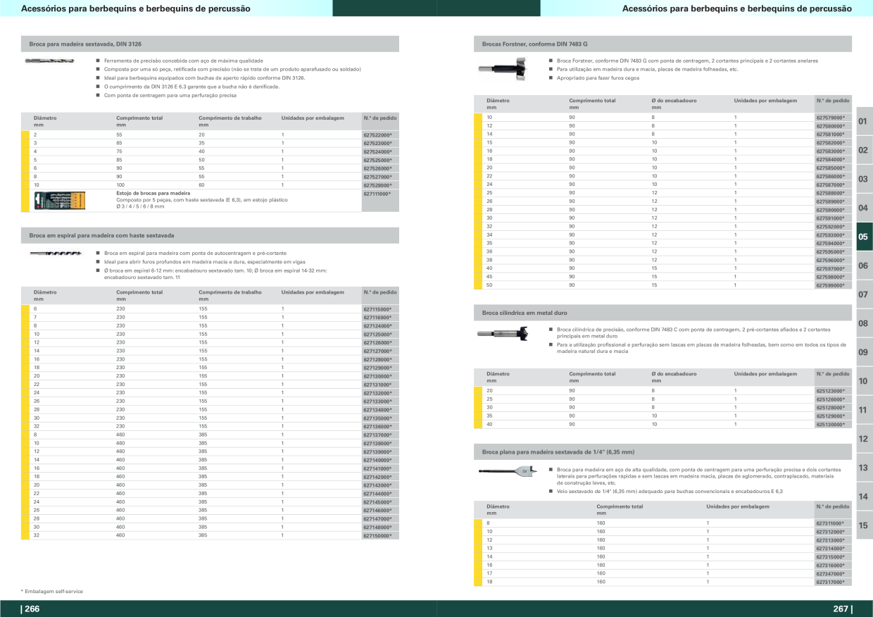Select order number 627596000*
This screenshot has width=873, height=617.
[x=831, y=260]
